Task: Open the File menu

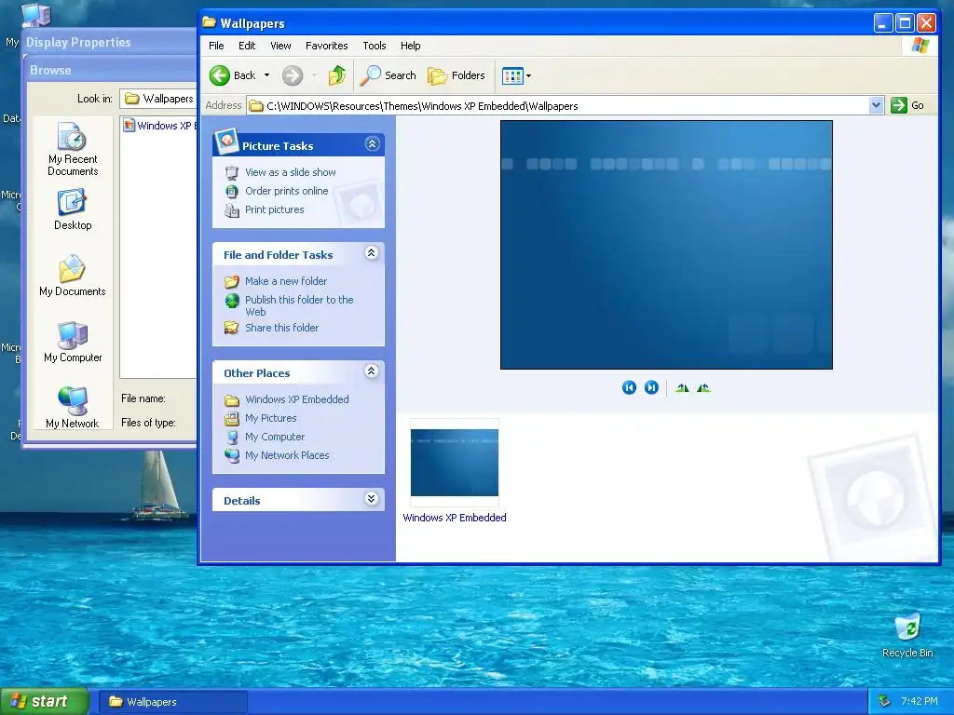Action: coord(216,46)
